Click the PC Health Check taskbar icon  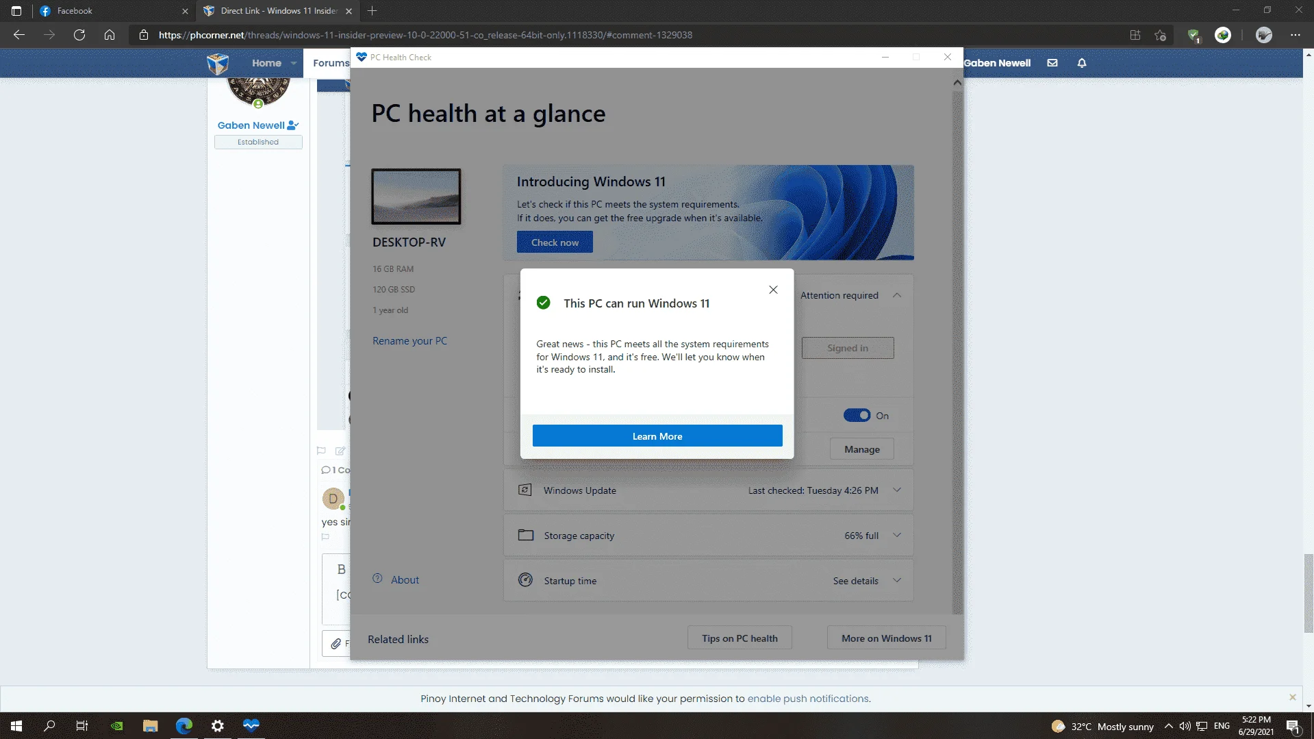pos(251,726)
